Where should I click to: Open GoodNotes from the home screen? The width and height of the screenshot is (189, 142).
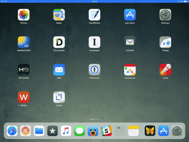point(94,15)
